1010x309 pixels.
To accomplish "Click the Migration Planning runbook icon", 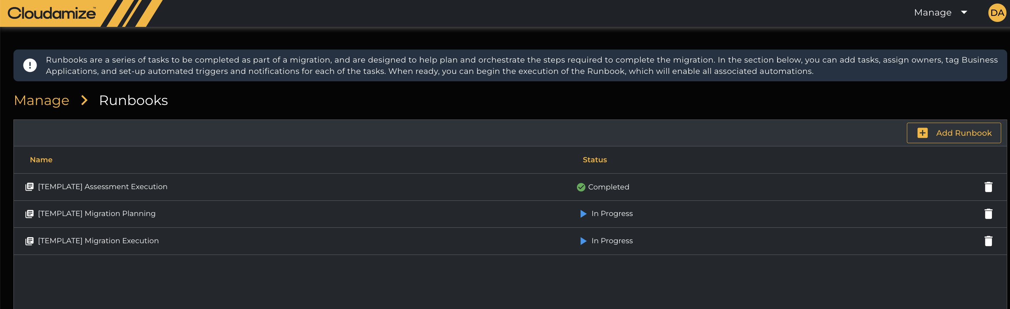I will 29,214.
